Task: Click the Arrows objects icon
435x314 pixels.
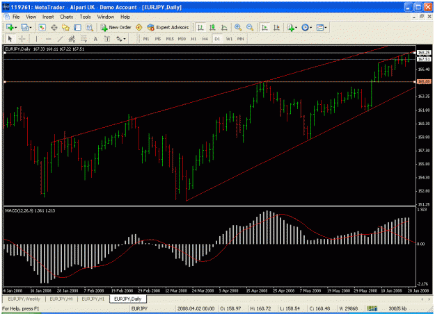Action: coord(119,39)
